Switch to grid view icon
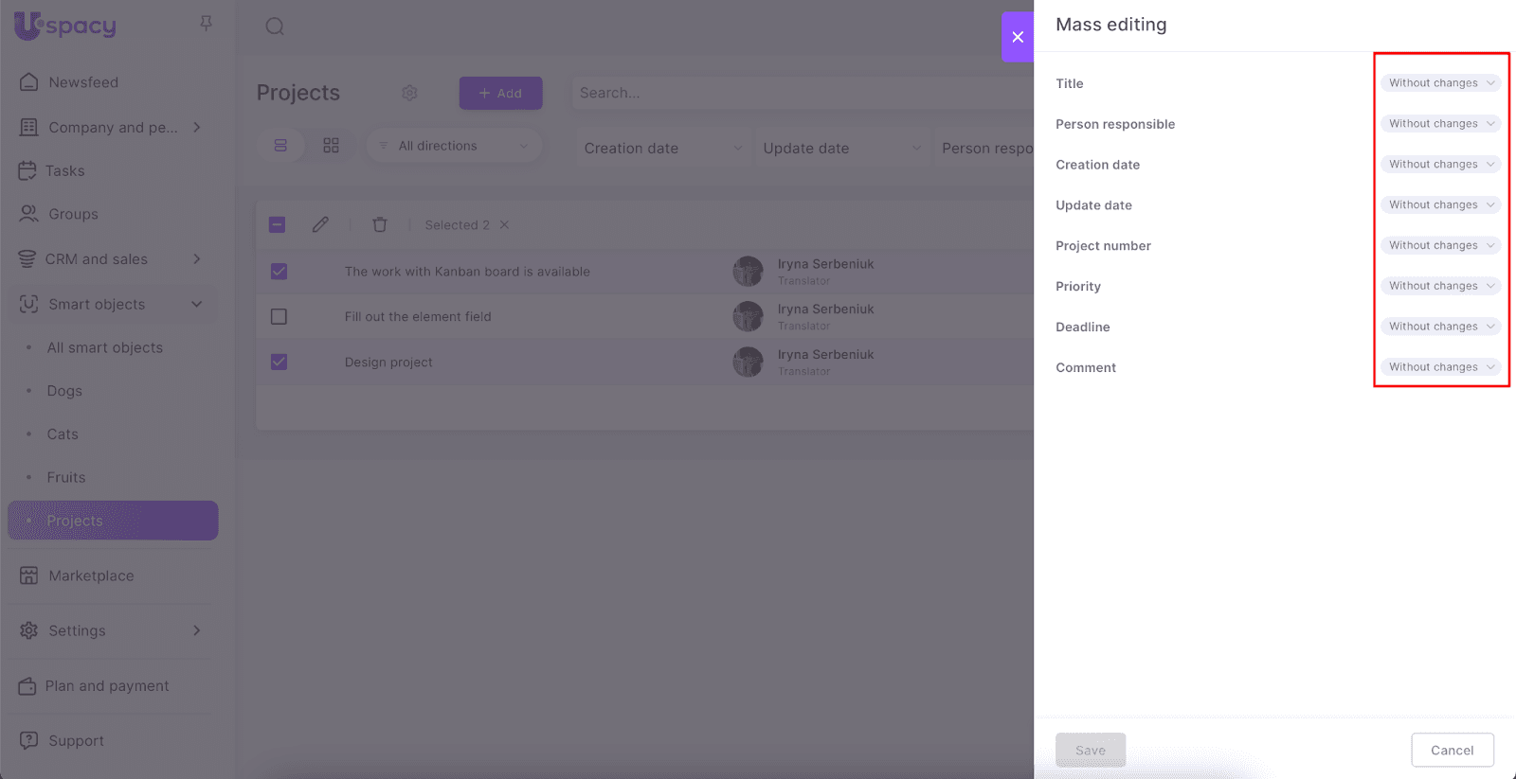The width and height of the screenshot is (1516, 779). pyautogui.click(x=331, y=146)
